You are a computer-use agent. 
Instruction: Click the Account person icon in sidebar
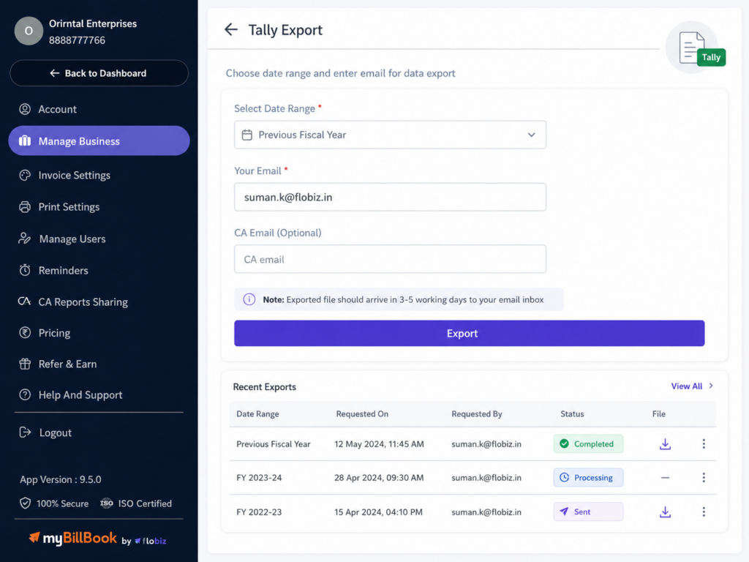25,109
